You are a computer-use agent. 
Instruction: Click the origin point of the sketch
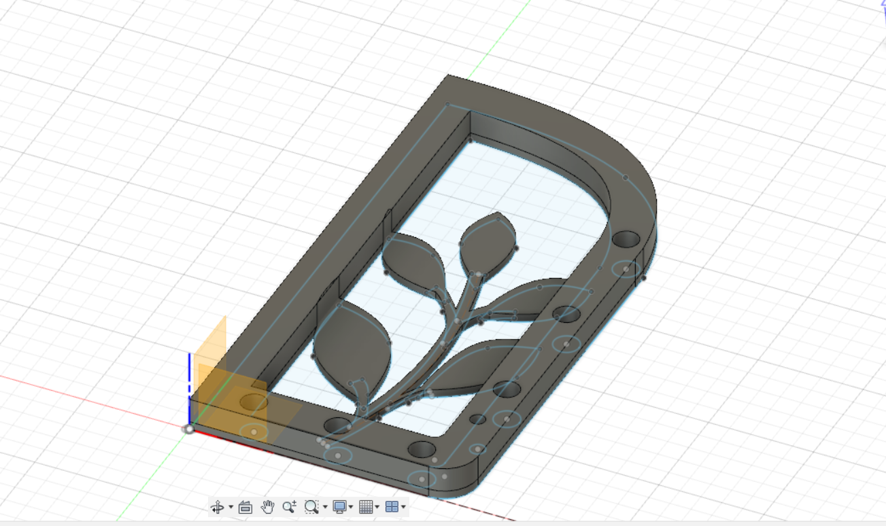click(x=188, y=429)
